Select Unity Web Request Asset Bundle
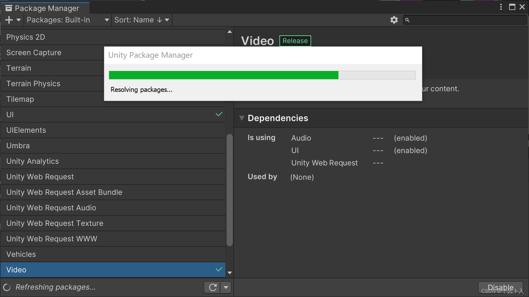 113,192
